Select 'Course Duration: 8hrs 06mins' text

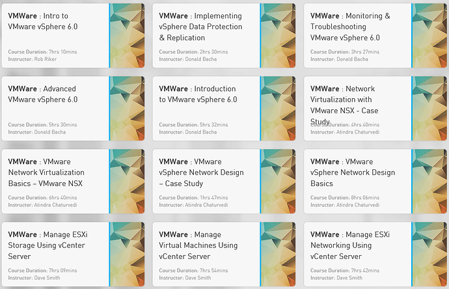pos(345,198)
